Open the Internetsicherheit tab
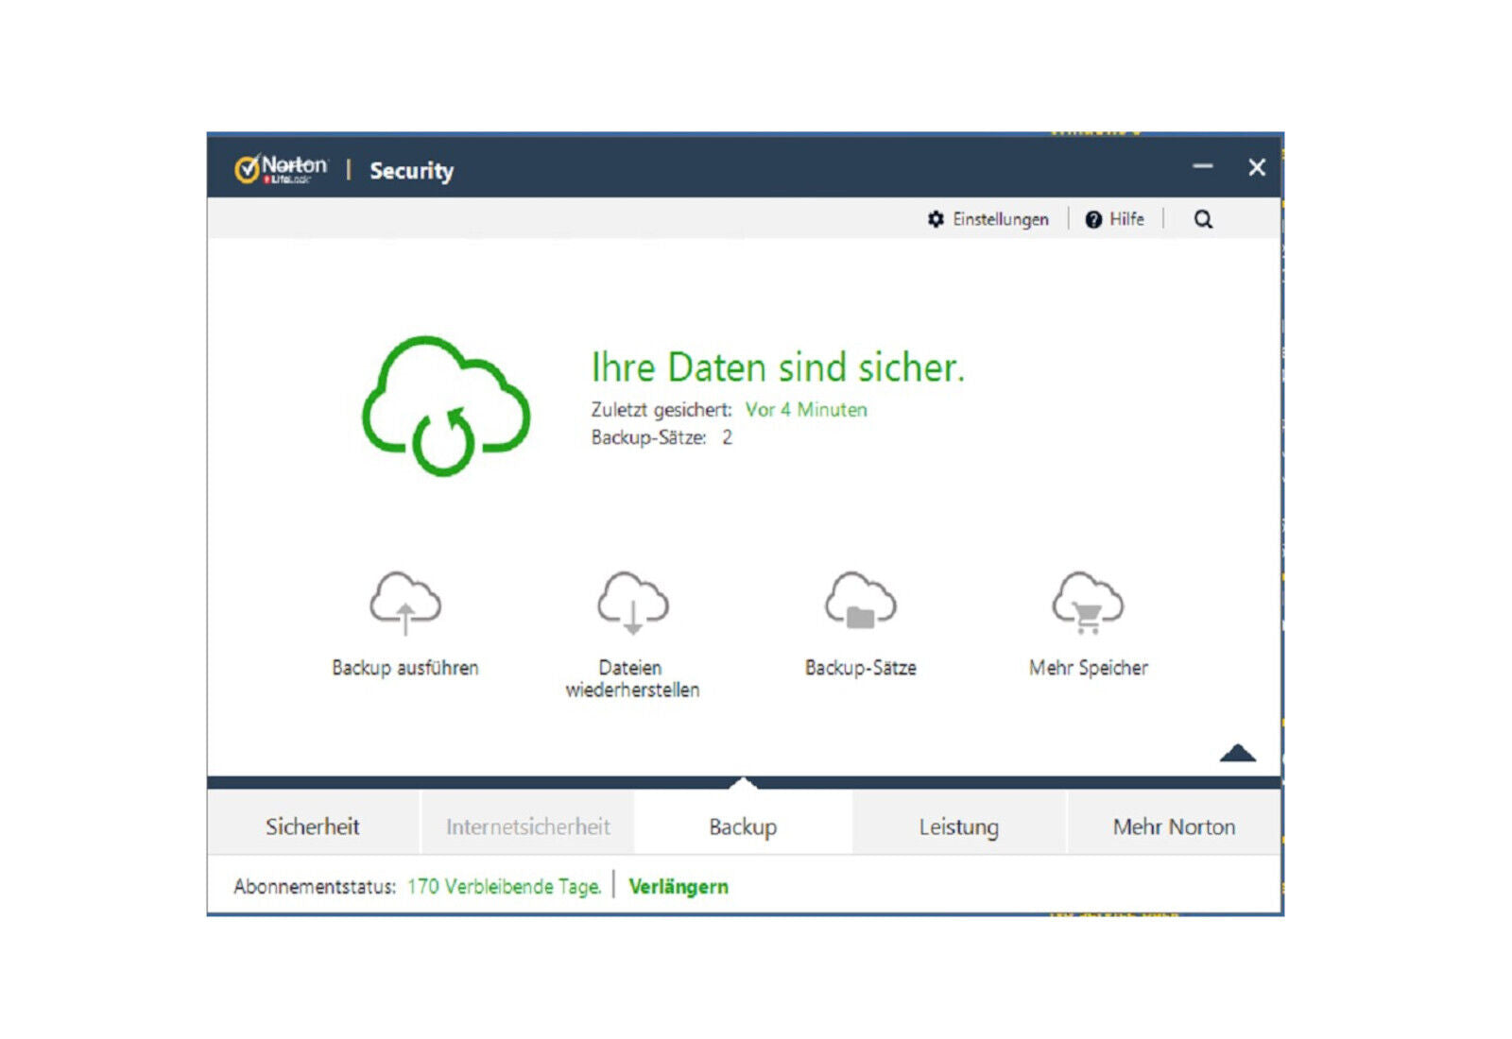 (x=527, y=826)
